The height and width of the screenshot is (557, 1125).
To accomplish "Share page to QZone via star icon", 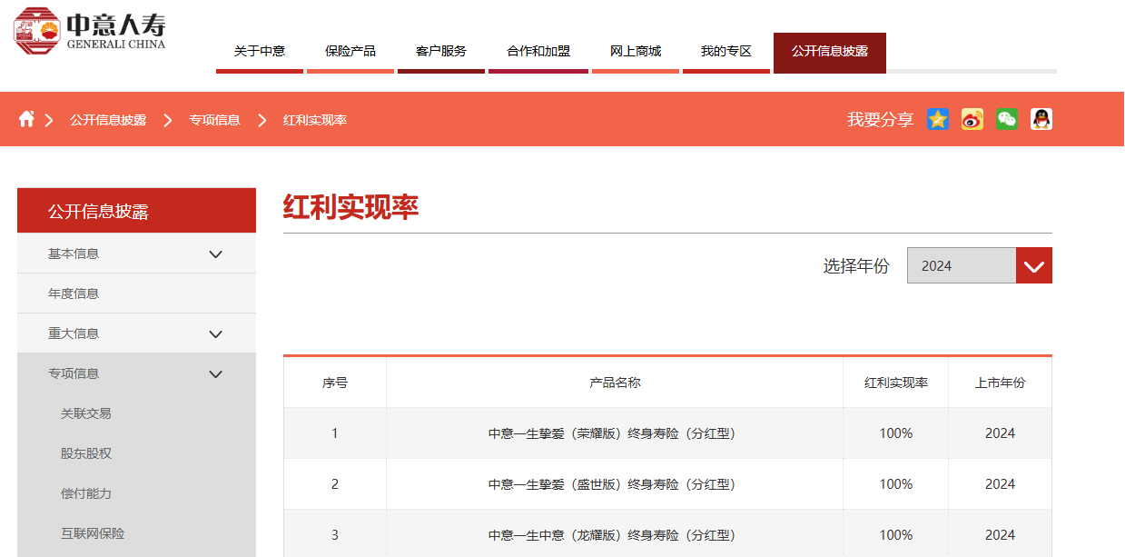I will pos(938,119).
